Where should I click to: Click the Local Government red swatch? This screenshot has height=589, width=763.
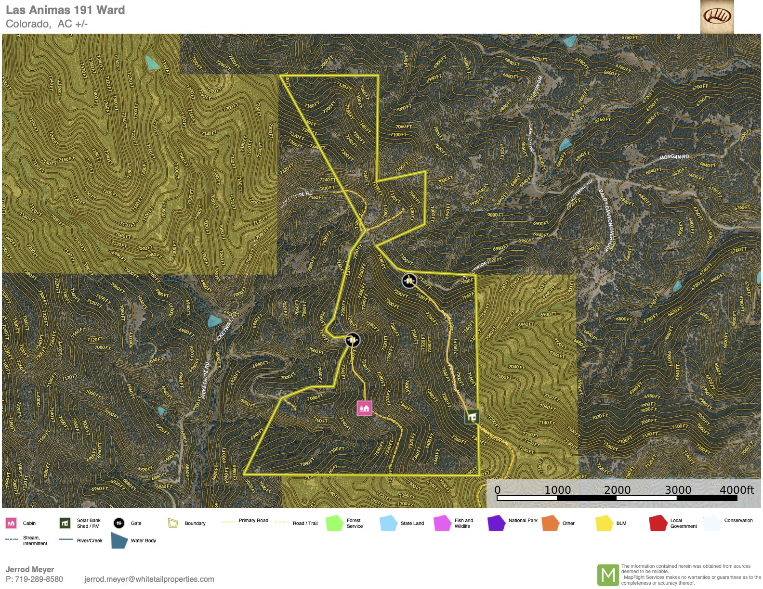(658, 523)
